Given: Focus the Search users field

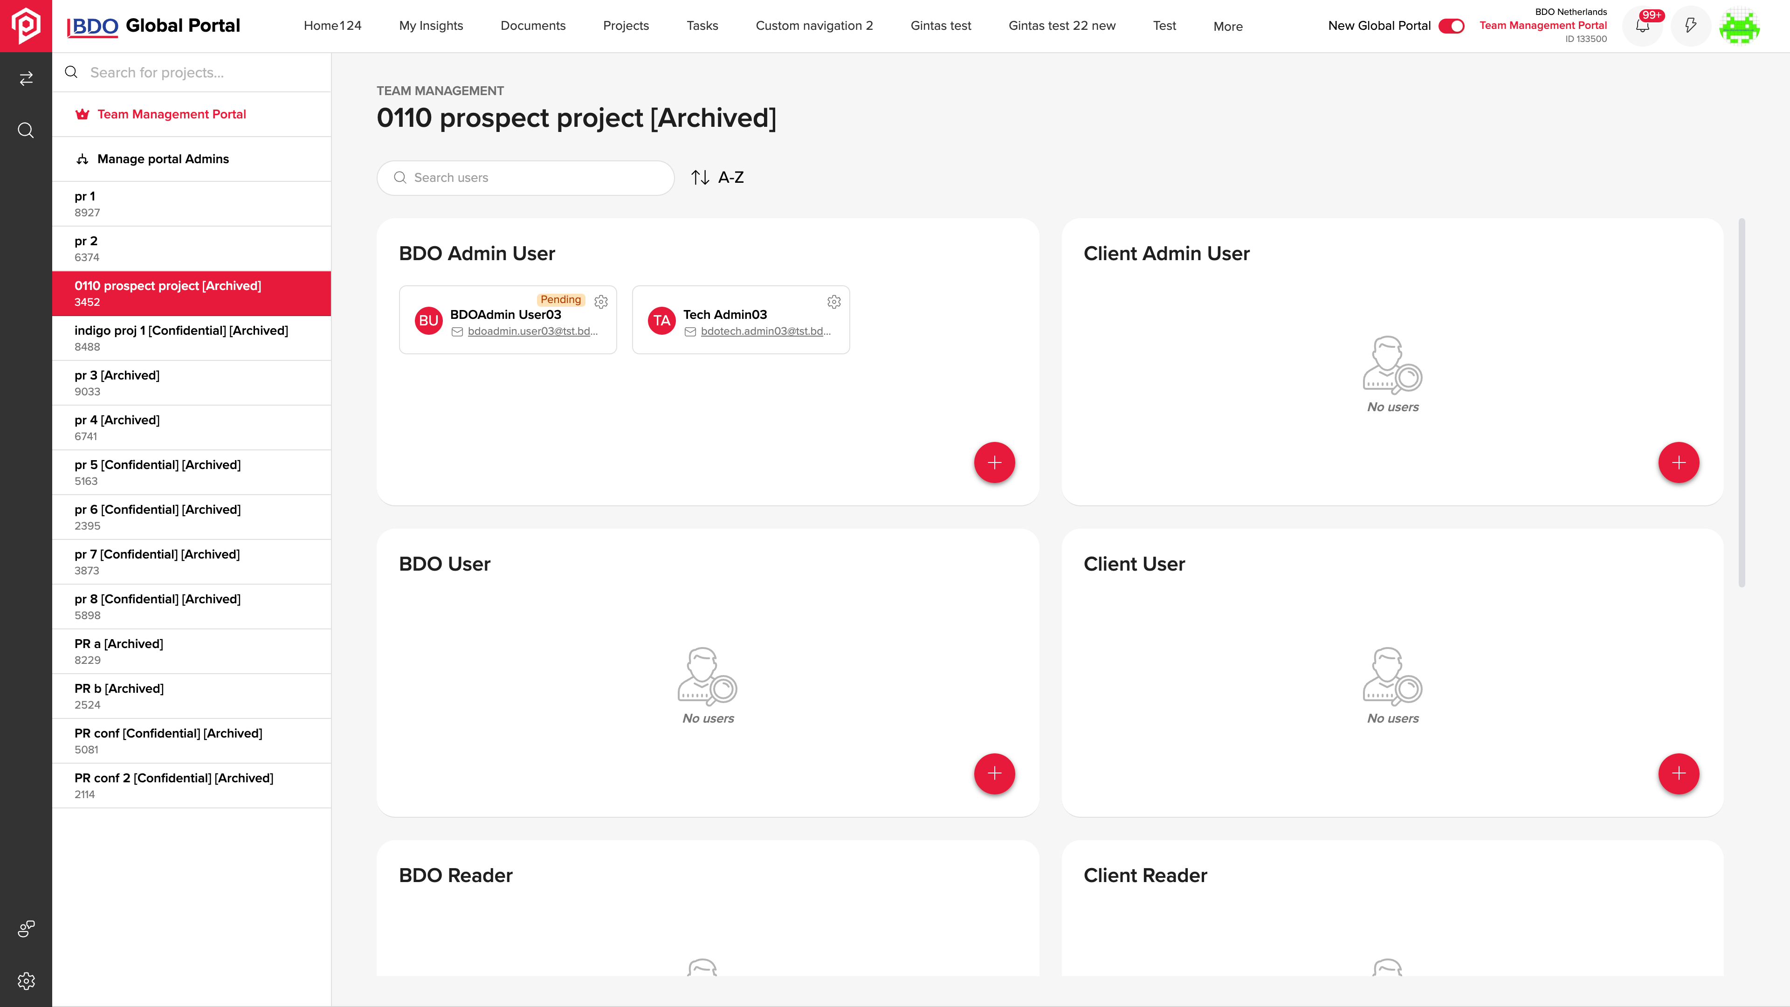Looking at the screenshot, I should (x=525, y=178).
